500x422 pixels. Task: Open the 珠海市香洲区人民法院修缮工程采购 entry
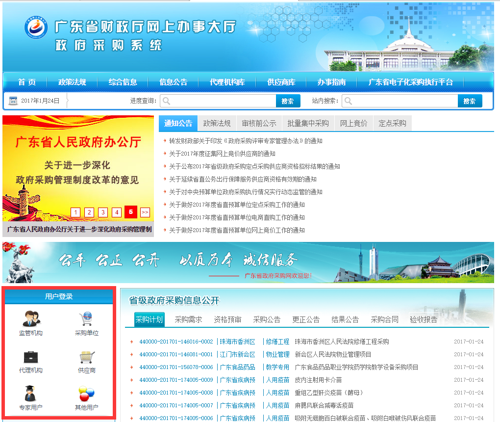[342, 342]
